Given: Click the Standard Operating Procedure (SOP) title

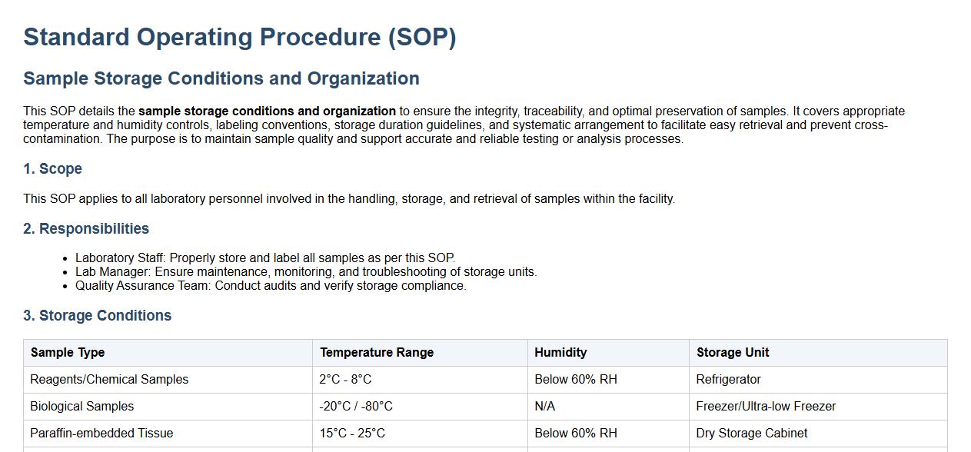Looking at the screenshot, I should tap(239, 37).
